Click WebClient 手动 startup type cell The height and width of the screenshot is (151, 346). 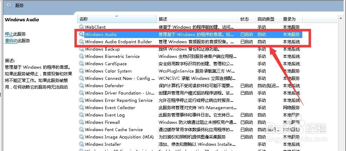(x=261, y=27)
